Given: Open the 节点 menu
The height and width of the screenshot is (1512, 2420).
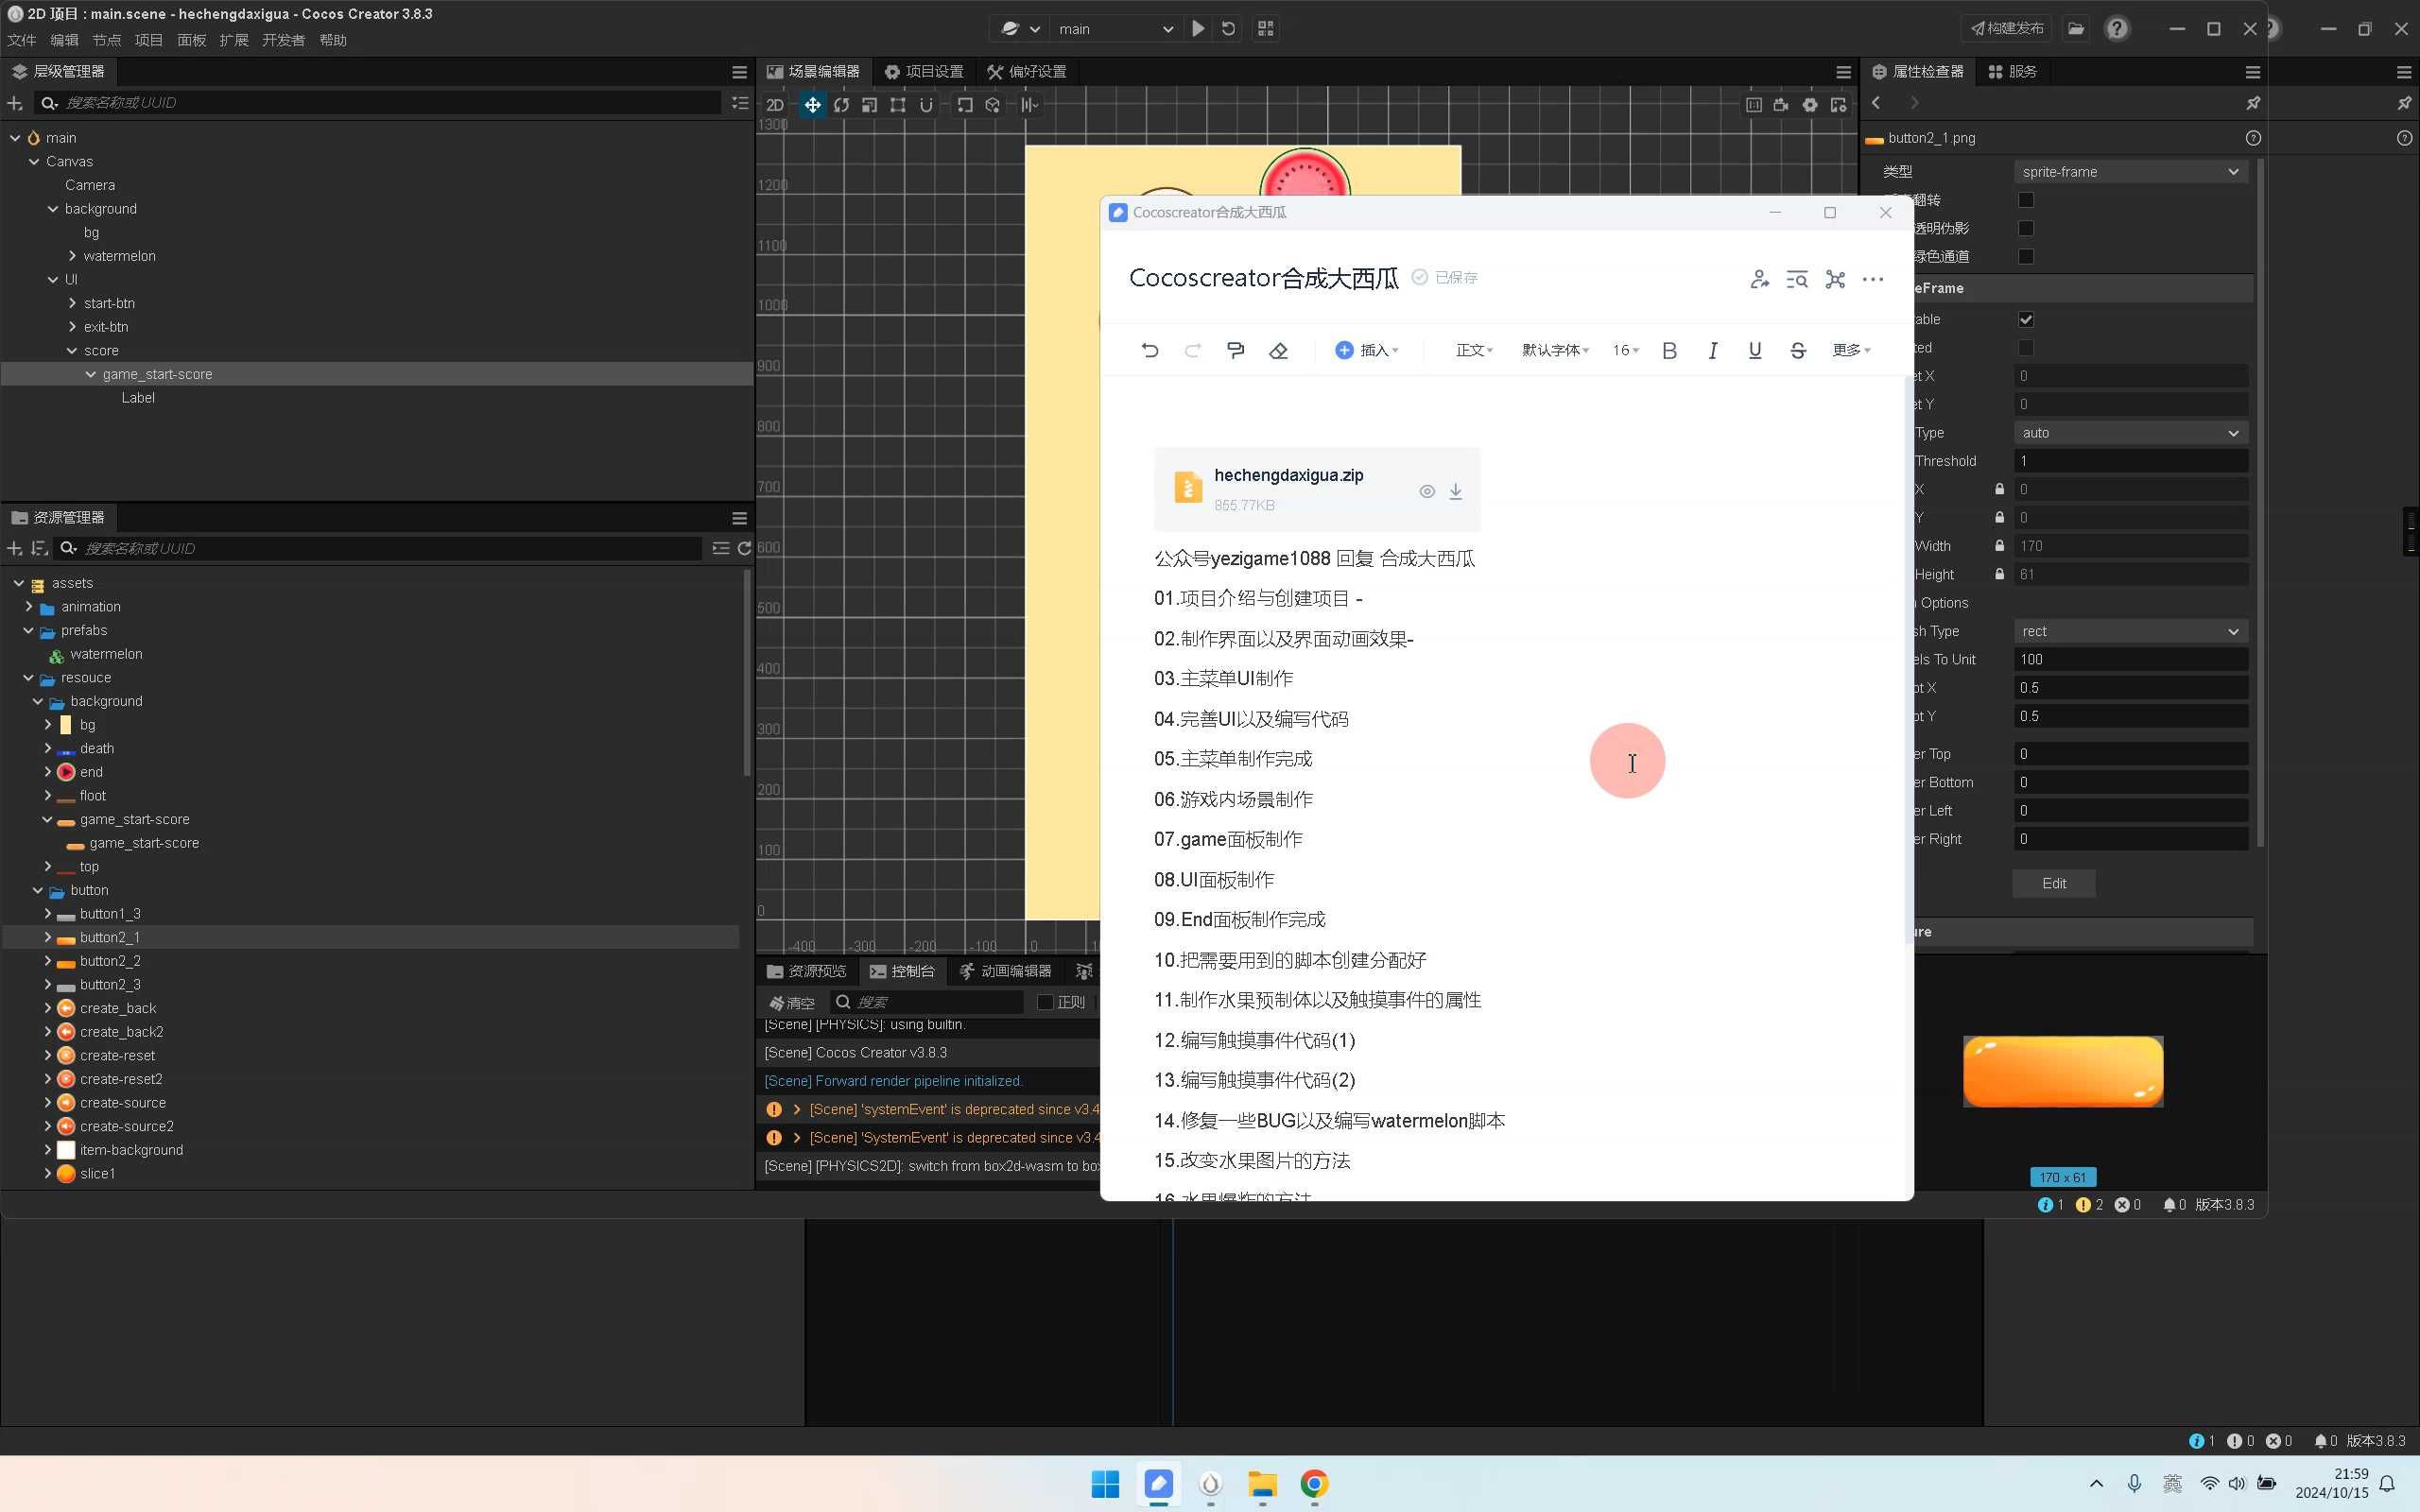Looking at the screenshot, I should (106, 40).
